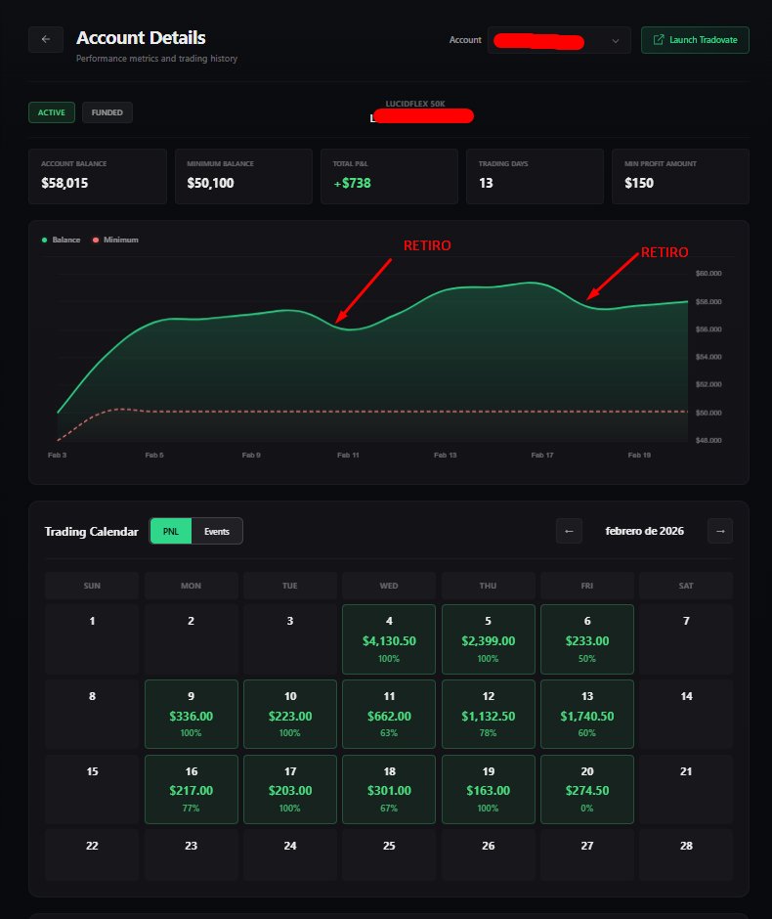The image size is (772, 919).
Task: Open Feb 13 cell with $1,740.50
Action: [x=587, y=715]
